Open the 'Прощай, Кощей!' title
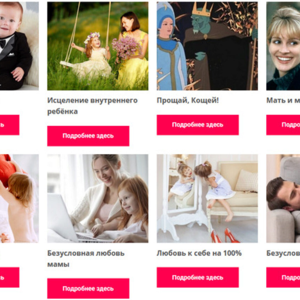 [x=188, y=100]
